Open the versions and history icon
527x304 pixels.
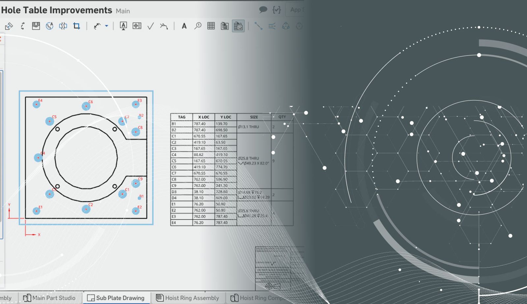[276, 10]
